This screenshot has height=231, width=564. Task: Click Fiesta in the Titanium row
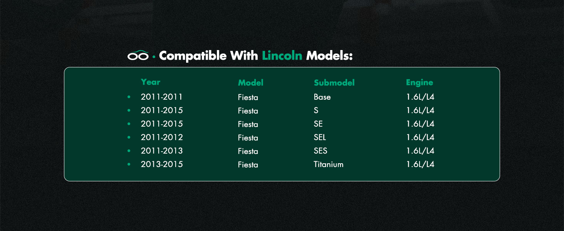pos(248,165)
